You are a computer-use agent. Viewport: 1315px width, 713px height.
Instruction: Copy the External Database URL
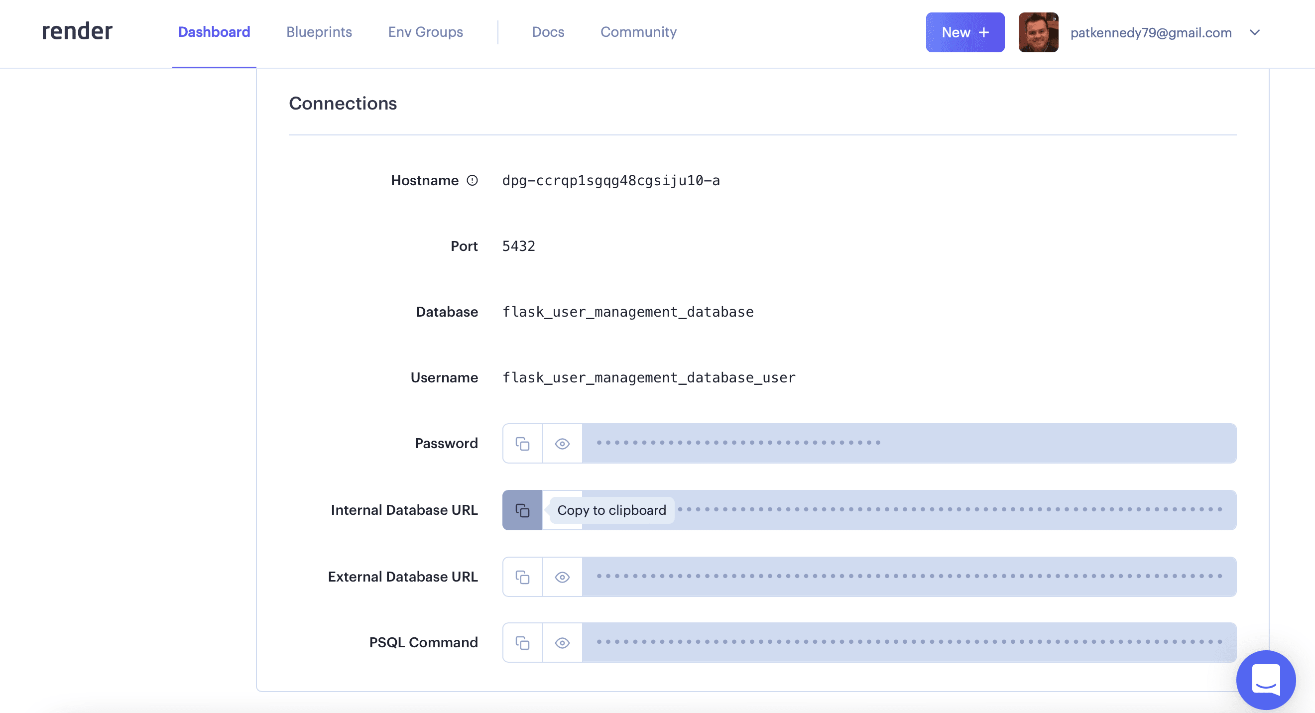coord(522,576)
